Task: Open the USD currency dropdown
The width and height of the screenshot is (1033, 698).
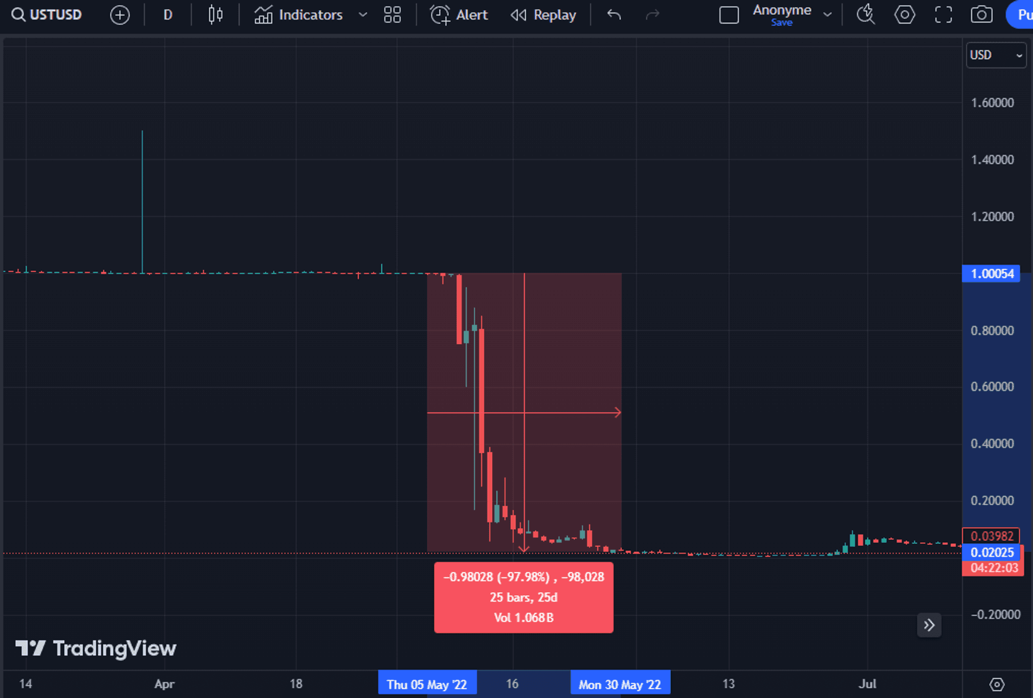Action: coord(996,55)
